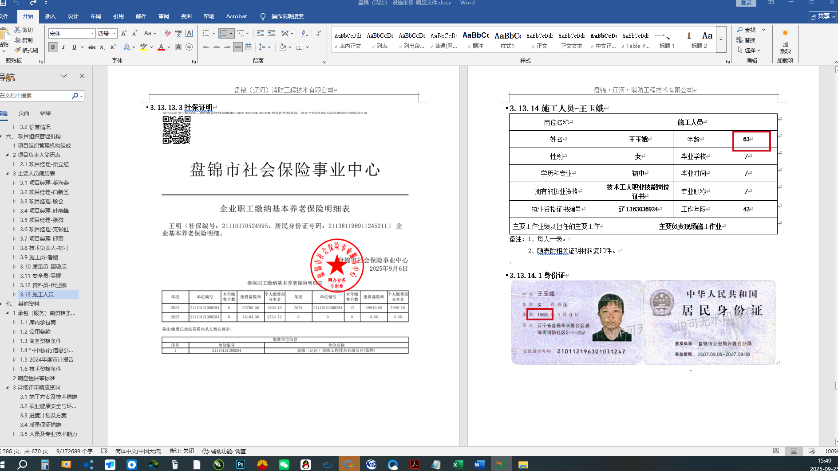Clear all formatting with eraser icon
Image resolution: width=838 pixels, height=471 pixels.
[x=168, y=33]
